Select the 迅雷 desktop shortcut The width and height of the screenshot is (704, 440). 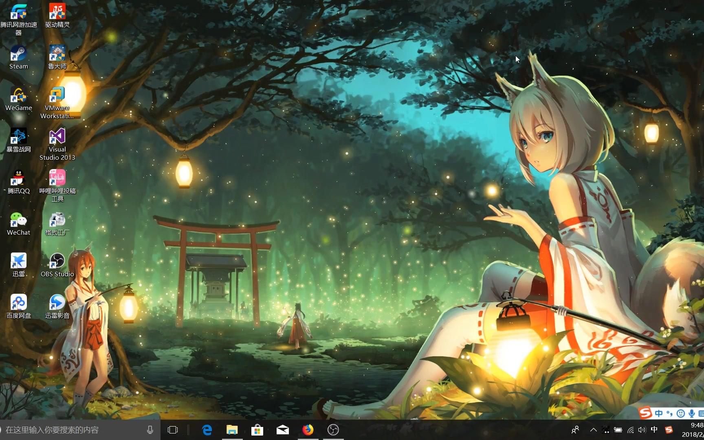click(x=19, y=265)
